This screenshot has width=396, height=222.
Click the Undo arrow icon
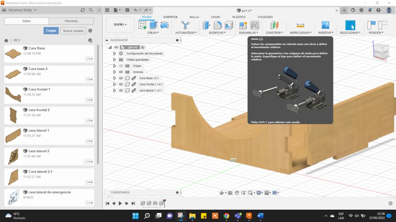tap(136, 10)
